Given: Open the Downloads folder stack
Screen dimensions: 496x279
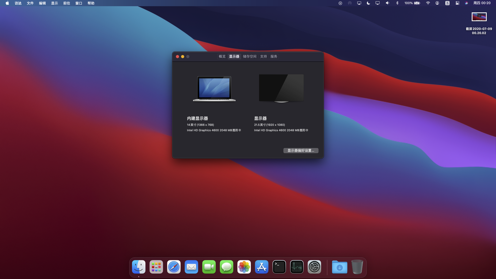Looking at the screenshot, I should pyautogui.click(x=339, y=267).
